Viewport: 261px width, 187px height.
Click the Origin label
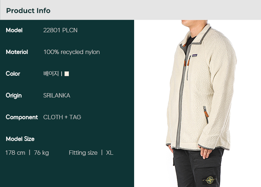tap(14, 96)
